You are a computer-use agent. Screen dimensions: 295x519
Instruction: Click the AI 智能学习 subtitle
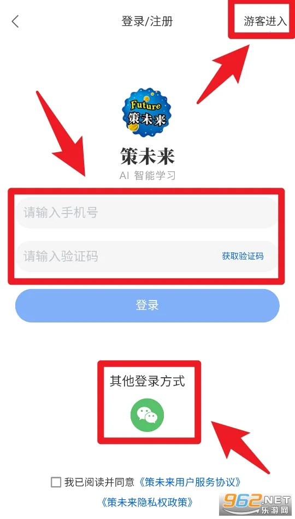coord(147,175)
